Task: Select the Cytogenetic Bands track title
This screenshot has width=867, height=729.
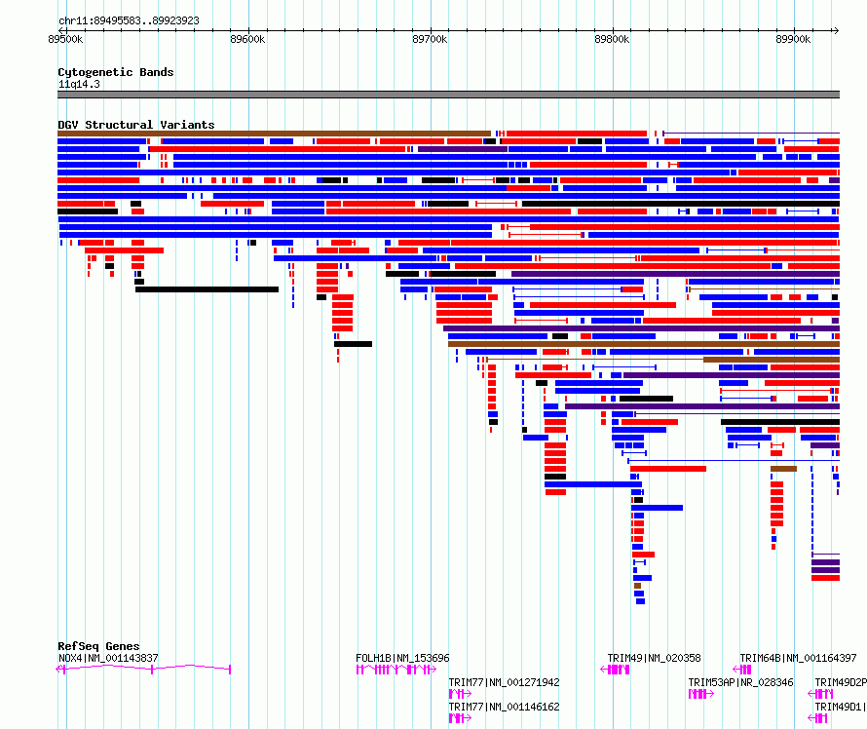Action: 116,72
